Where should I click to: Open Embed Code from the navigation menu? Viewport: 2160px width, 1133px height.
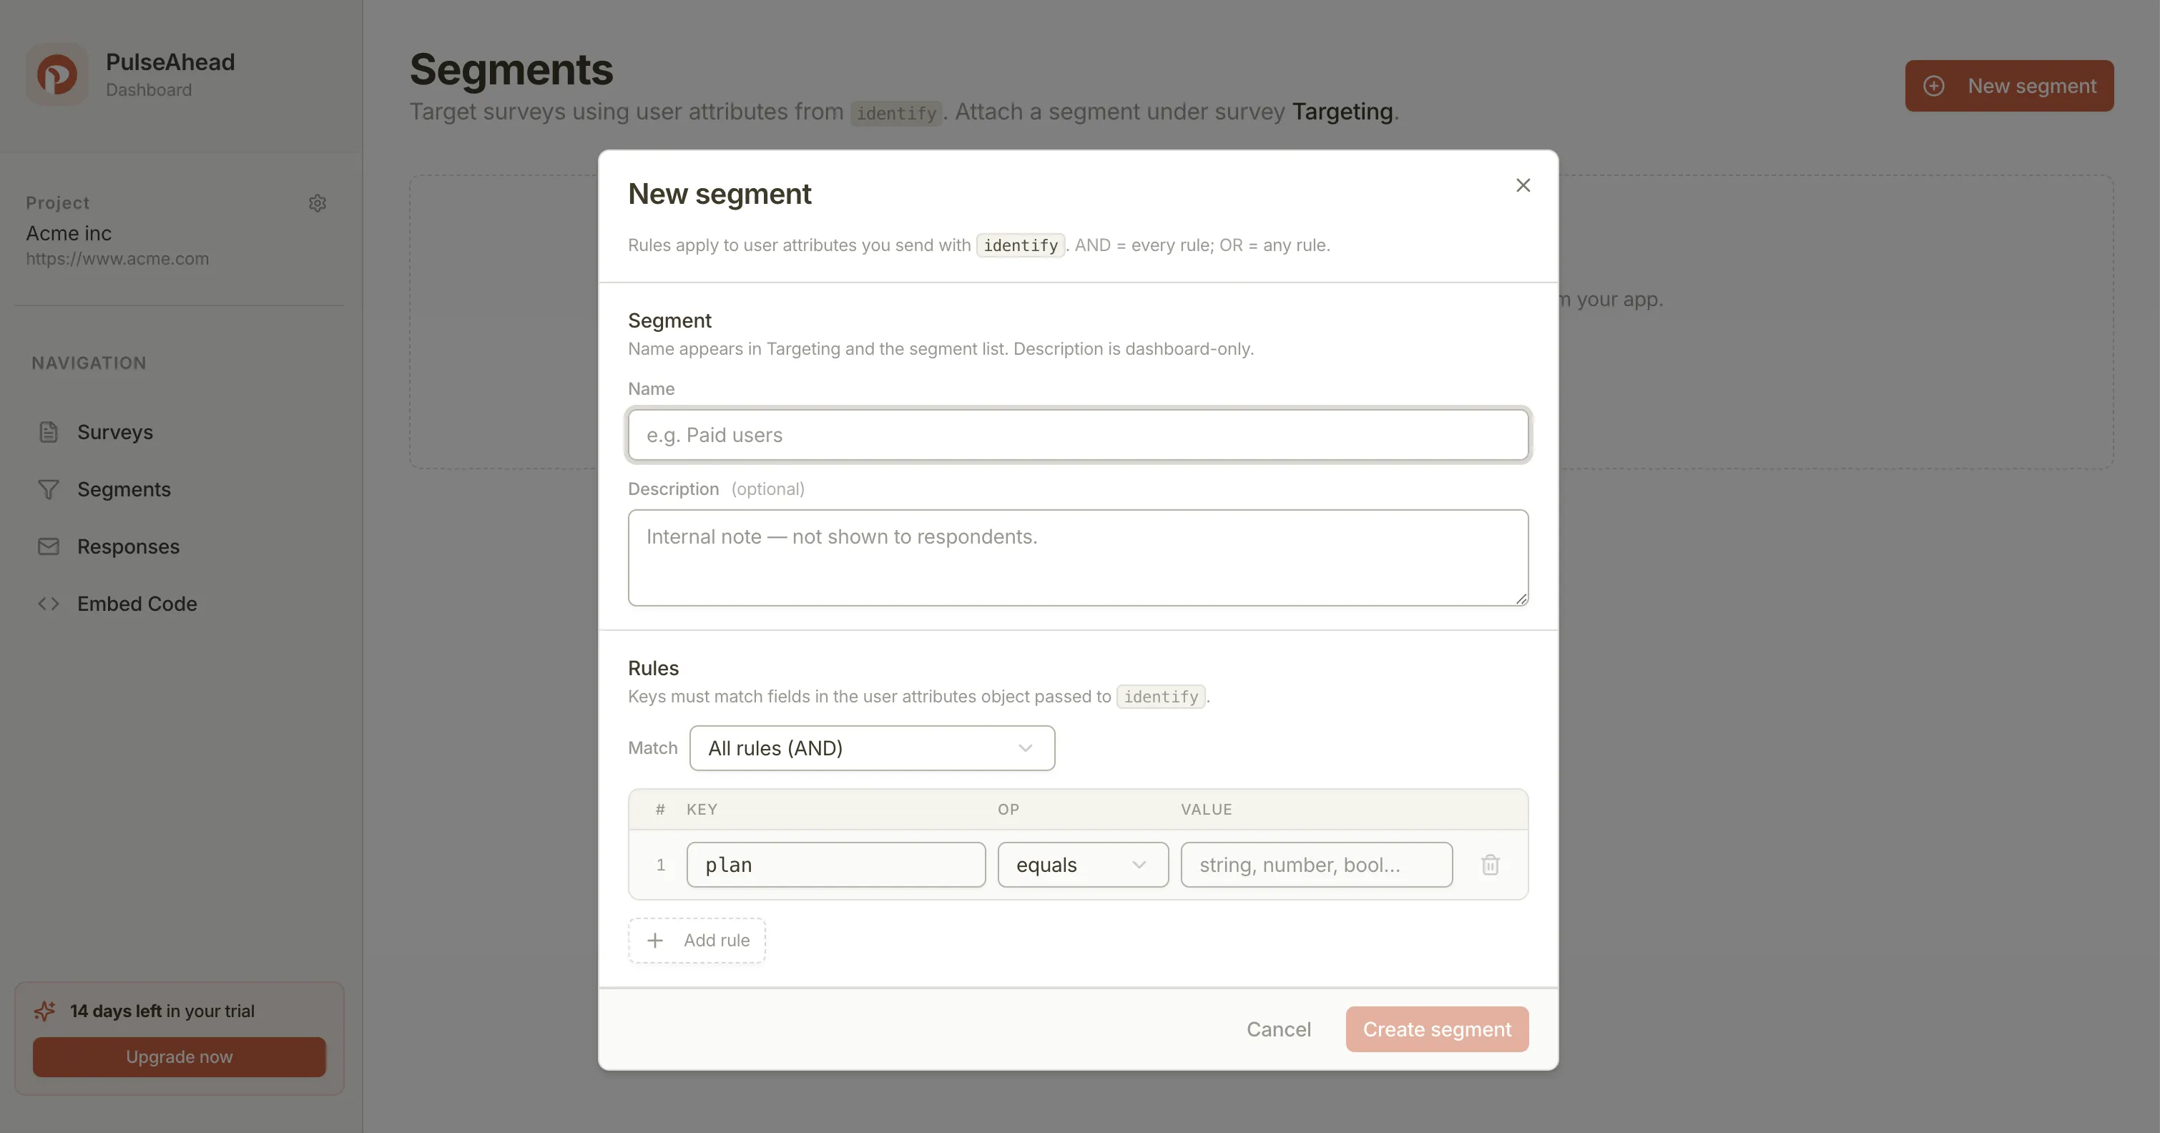tap(137, 603)
